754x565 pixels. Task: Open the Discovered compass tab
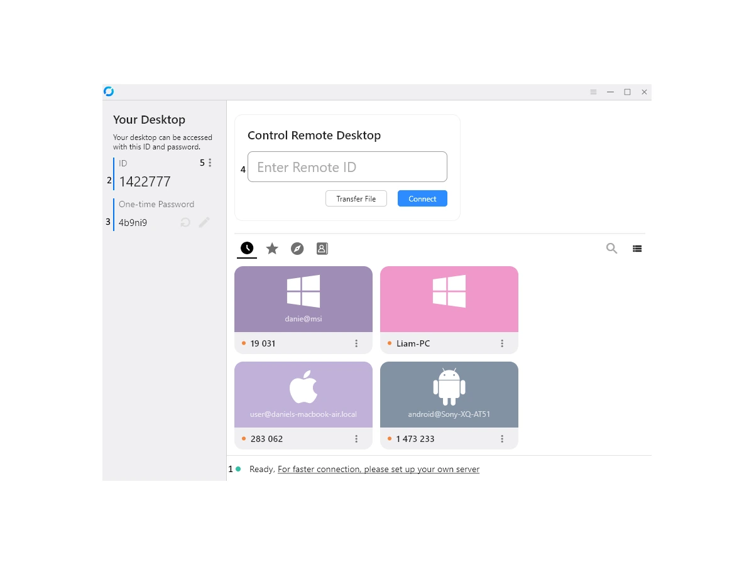coord(297,249)
